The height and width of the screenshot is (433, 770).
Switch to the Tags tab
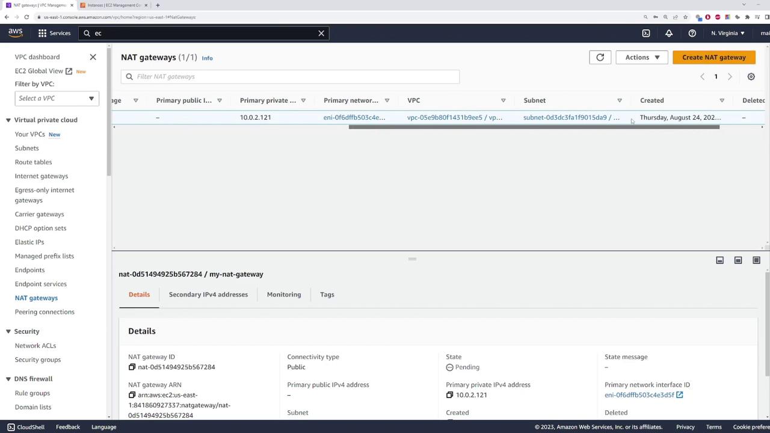[327, 295]
